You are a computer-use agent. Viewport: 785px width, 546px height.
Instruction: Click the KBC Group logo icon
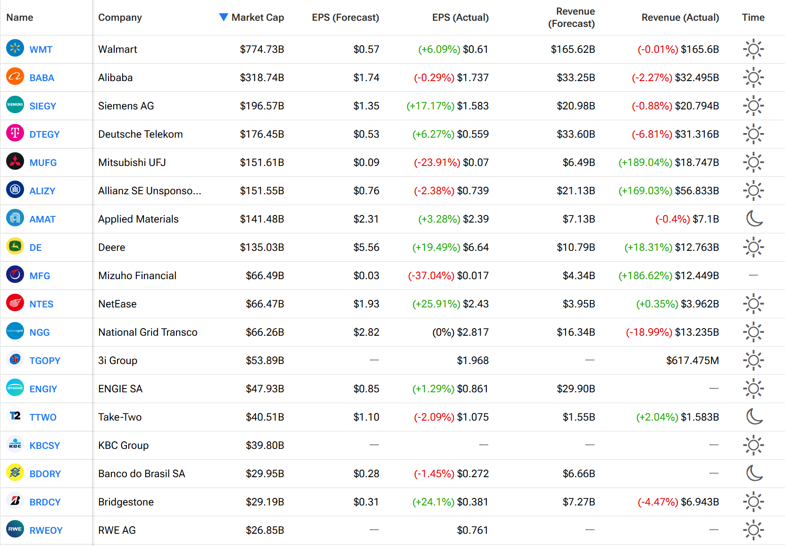(15, 444)
